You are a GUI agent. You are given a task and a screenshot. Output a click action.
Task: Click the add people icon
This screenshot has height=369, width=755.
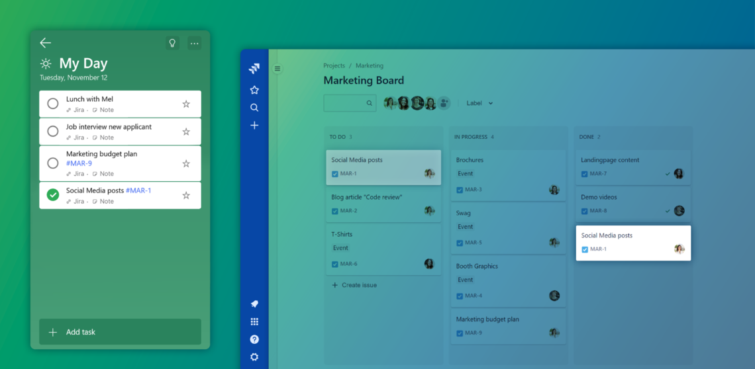444,103
